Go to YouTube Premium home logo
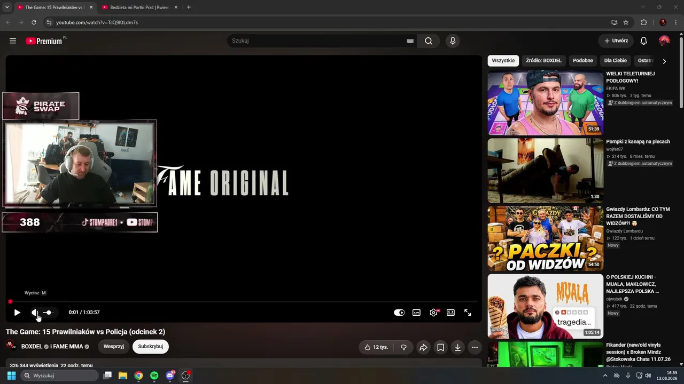The width and height of the screenshot is (684, 384). (x=44, y=41)
